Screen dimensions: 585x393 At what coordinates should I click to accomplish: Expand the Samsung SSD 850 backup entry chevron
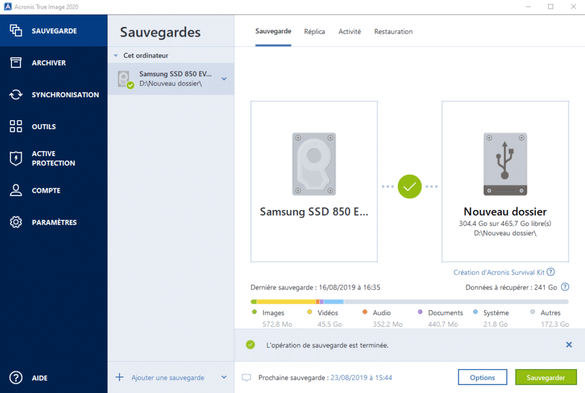[224, 79]
